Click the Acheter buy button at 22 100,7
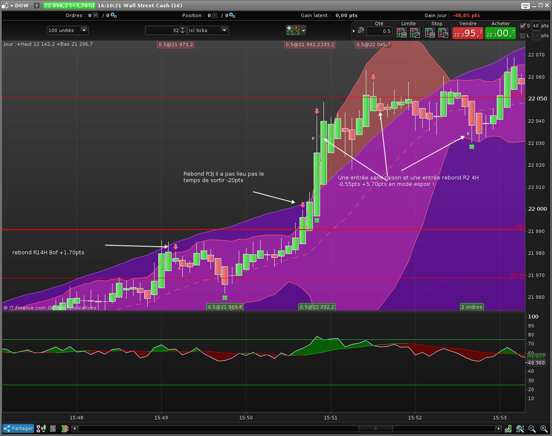This screenshot has width=552, height=436. (500, 33)
